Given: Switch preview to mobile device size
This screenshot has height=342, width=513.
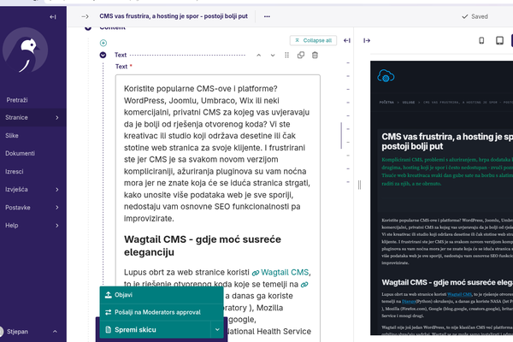Looking at the screenshot, I should pos(481,40).
